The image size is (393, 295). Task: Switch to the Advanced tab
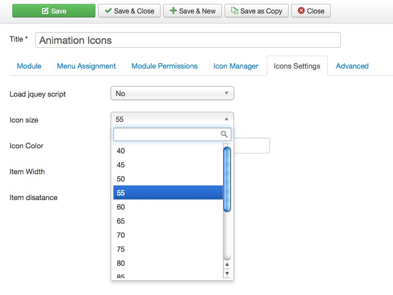[x=352, y=66]
